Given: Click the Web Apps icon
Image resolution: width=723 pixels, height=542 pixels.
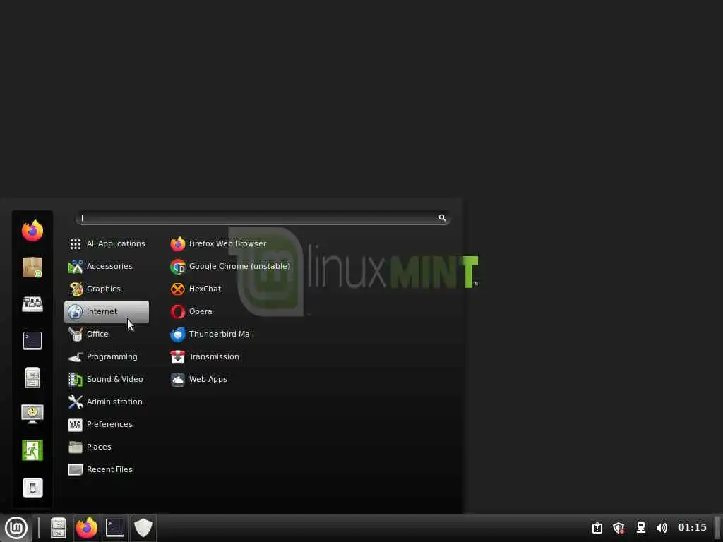Looking at the screenshot, I should click(x=177, y=379).
